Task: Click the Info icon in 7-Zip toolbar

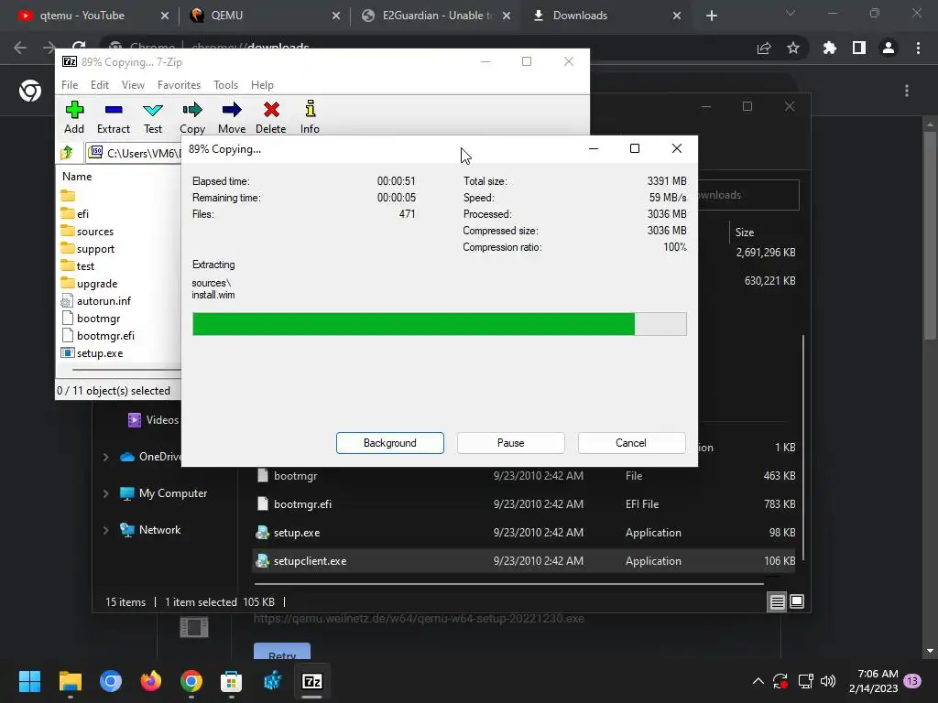Action: click(310, 117)
